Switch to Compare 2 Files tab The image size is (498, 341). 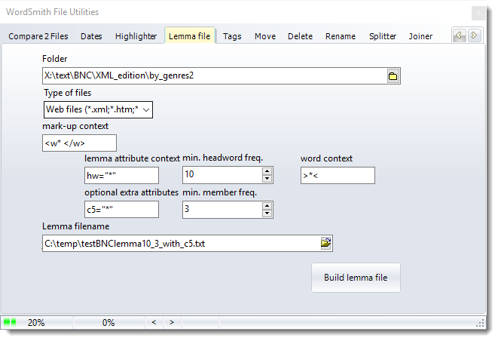tap(38, 36)
